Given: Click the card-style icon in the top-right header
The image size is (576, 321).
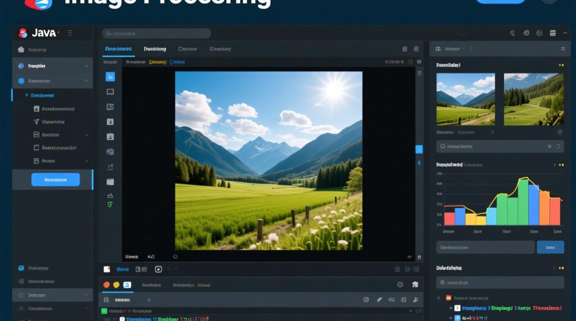Looking at the screenshot, I should pos(552,33).
